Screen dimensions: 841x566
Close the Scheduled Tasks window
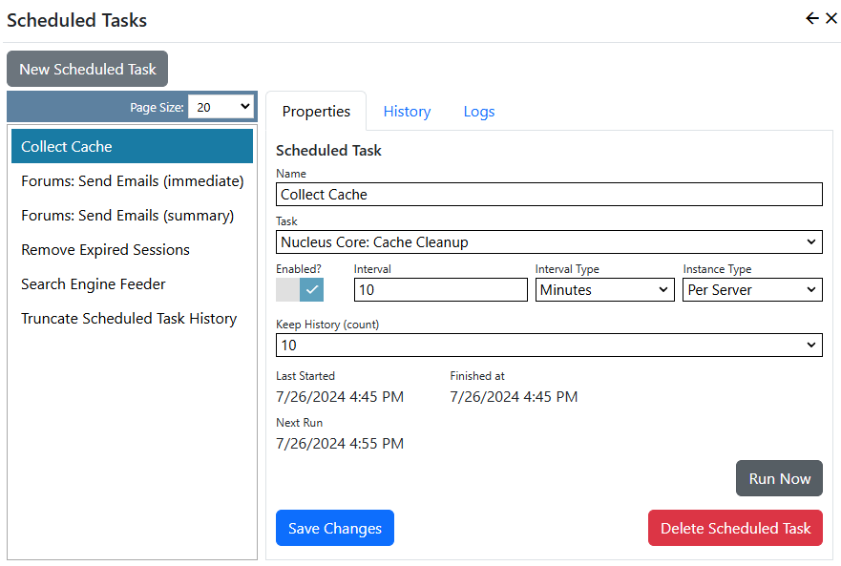click(x=831, y=17)
